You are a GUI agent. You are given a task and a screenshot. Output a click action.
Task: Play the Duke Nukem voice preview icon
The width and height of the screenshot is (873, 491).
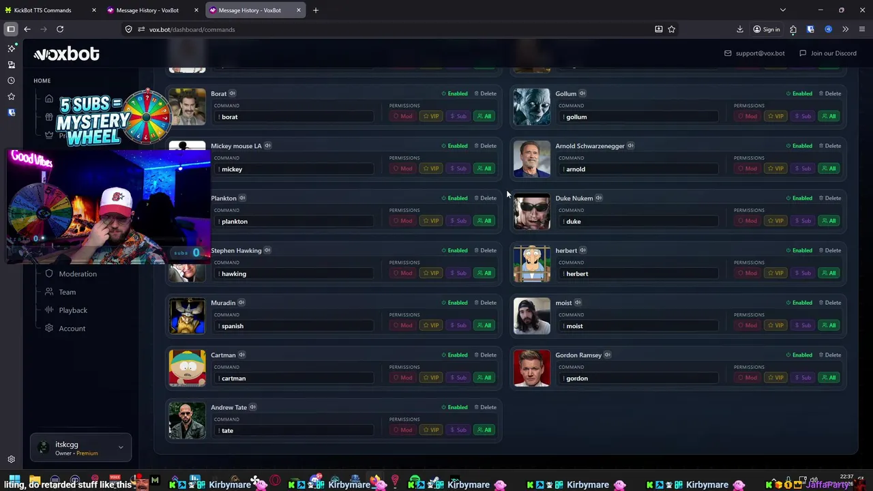599,198
